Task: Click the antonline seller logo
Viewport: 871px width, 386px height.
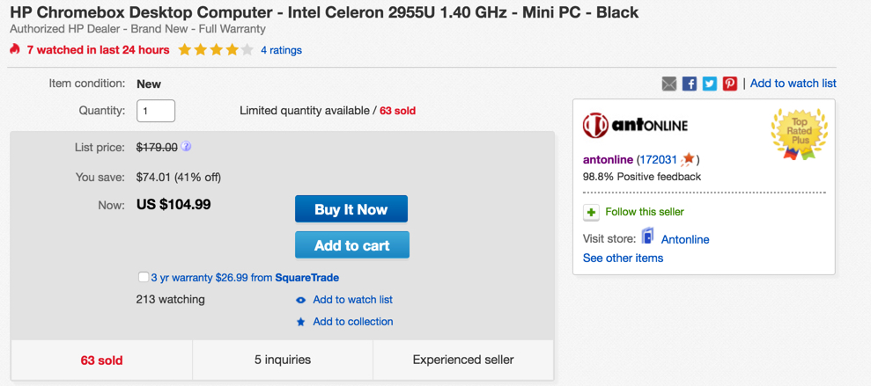Action: [x=635, y=126]
